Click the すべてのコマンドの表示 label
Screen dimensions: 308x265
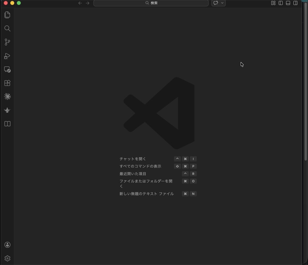tap(140, 166)
